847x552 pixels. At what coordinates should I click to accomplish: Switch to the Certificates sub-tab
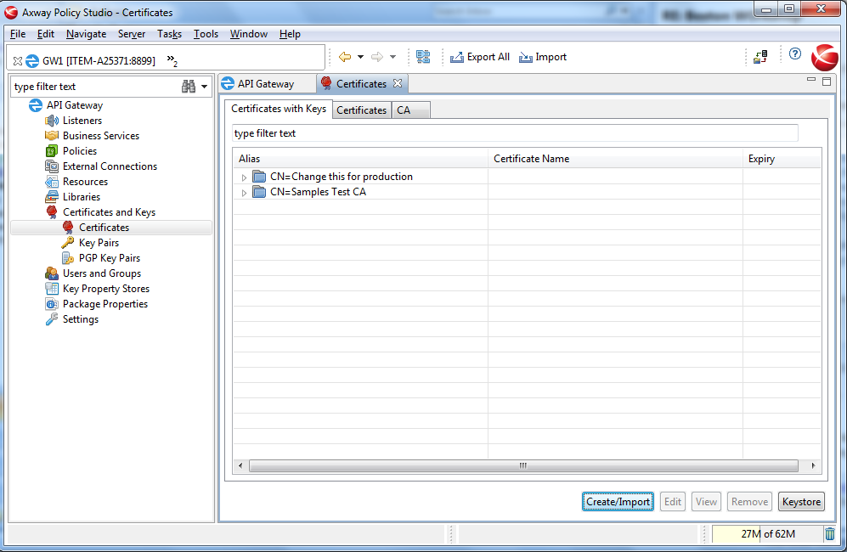click(x=361, y=110)
